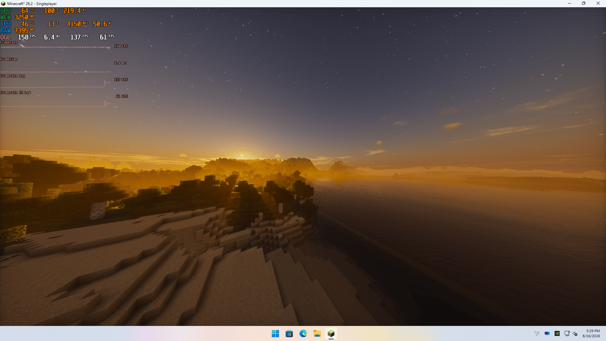This screenshot has width=606, height=341.
Task: Click the muted volume tray icon
Action: coord(575,333)
